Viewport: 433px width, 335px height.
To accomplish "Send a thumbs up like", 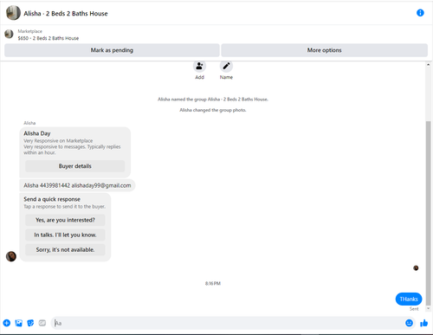I will click(x=423, y=323).
